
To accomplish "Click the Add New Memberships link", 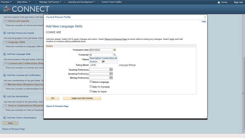I will 18,96.
